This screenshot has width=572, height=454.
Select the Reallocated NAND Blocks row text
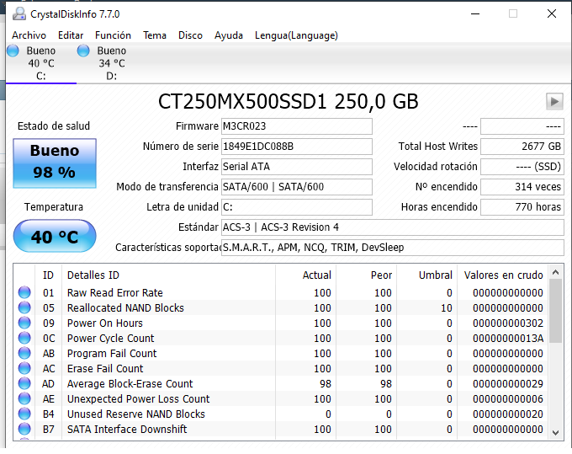125,307
